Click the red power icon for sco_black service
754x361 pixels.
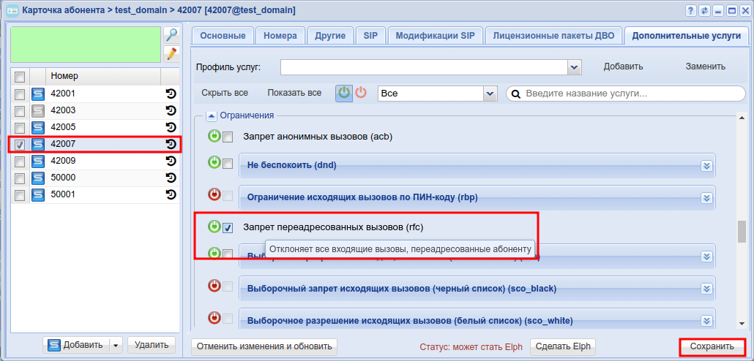(214, 286)
